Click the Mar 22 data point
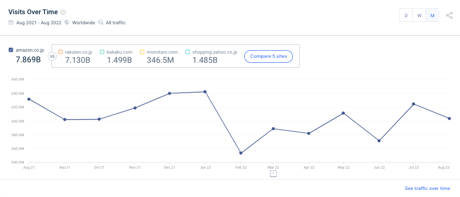460x197 pixels. tap(273, 129)
